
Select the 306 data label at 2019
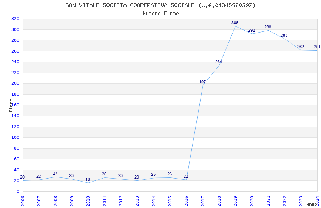235,23
